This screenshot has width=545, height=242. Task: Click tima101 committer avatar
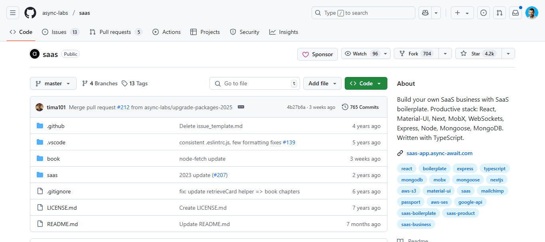39,107
